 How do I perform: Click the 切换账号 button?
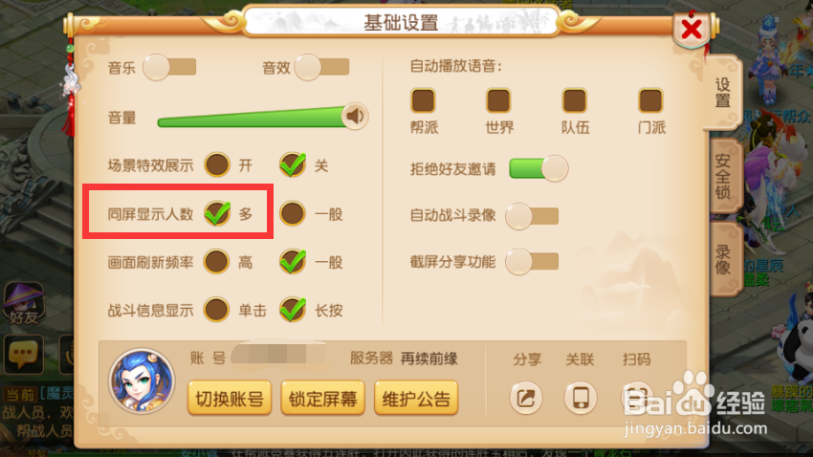point(230,398)
